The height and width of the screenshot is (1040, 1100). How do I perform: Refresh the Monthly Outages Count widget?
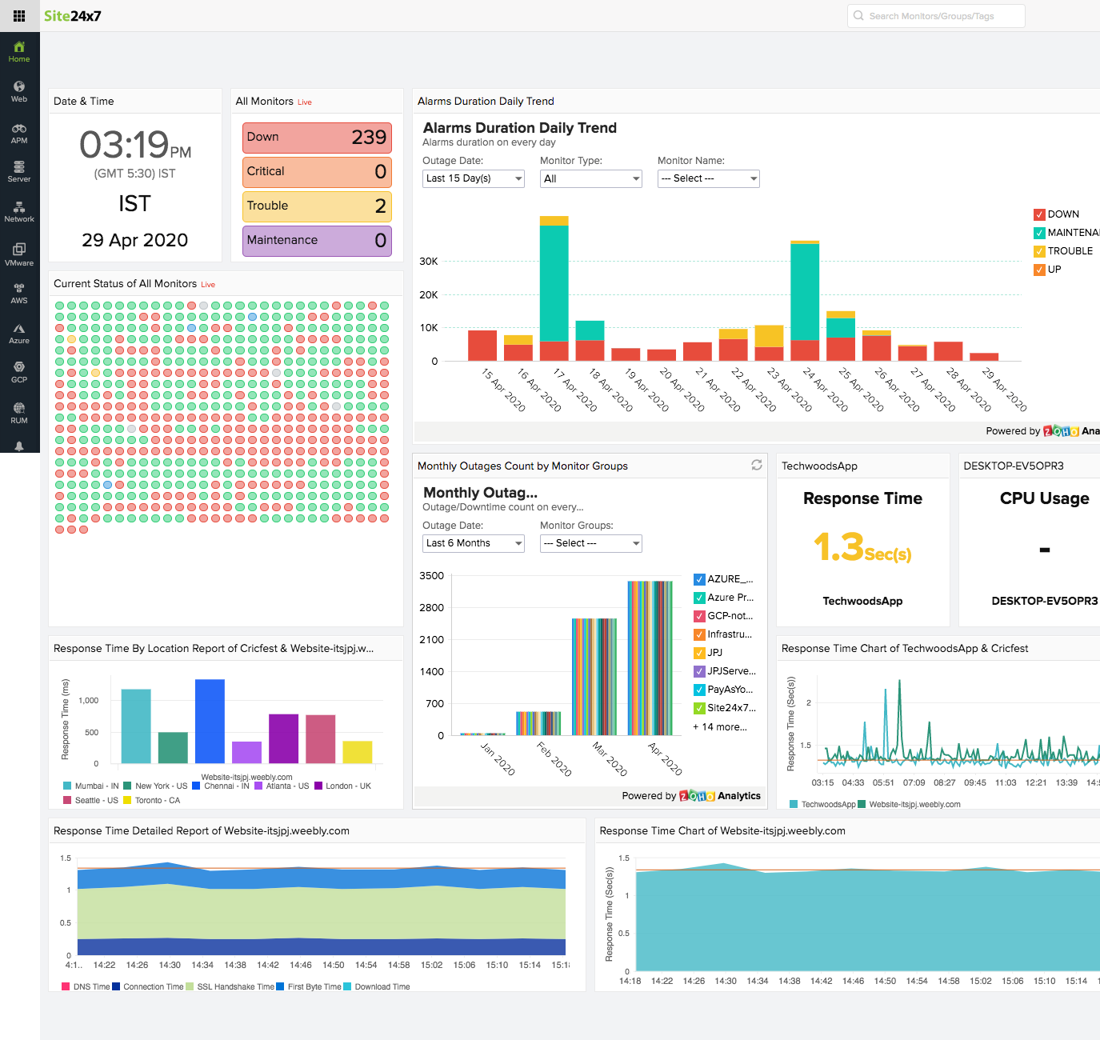(756, 465)
